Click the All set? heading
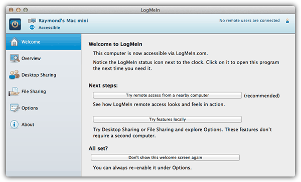 coord(98,148)
